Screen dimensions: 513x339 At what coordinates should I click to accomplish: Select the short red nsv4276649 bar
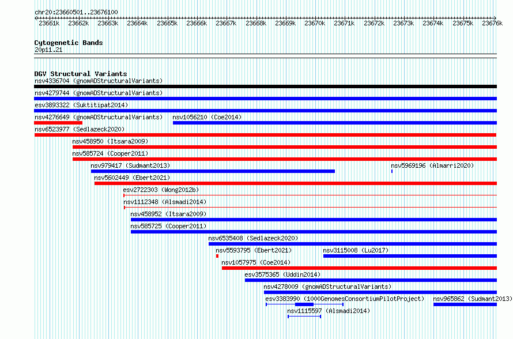coord(58,123)
